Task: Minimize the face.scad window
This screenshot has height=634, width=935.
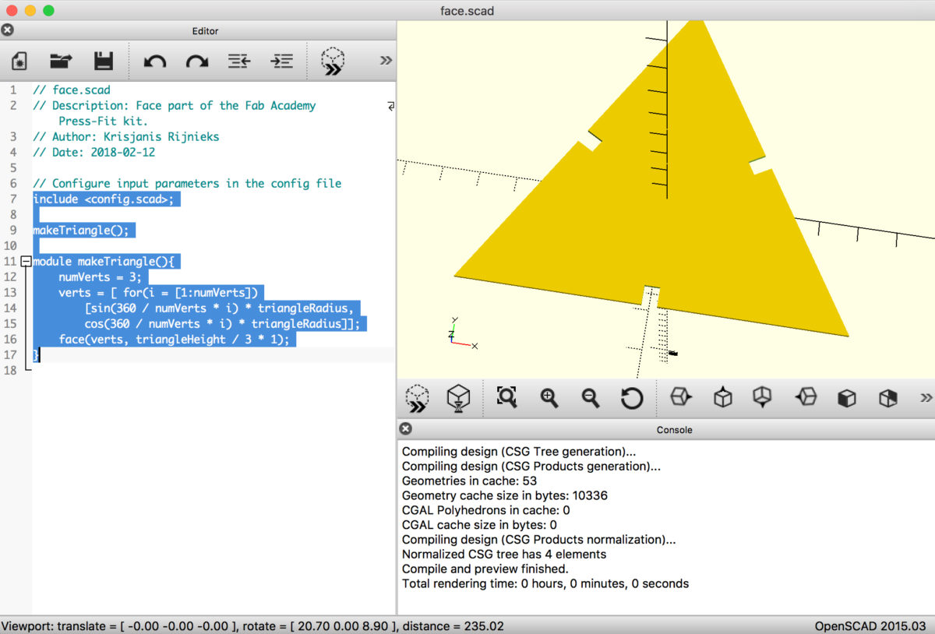Action: click(x=31, y=11)
